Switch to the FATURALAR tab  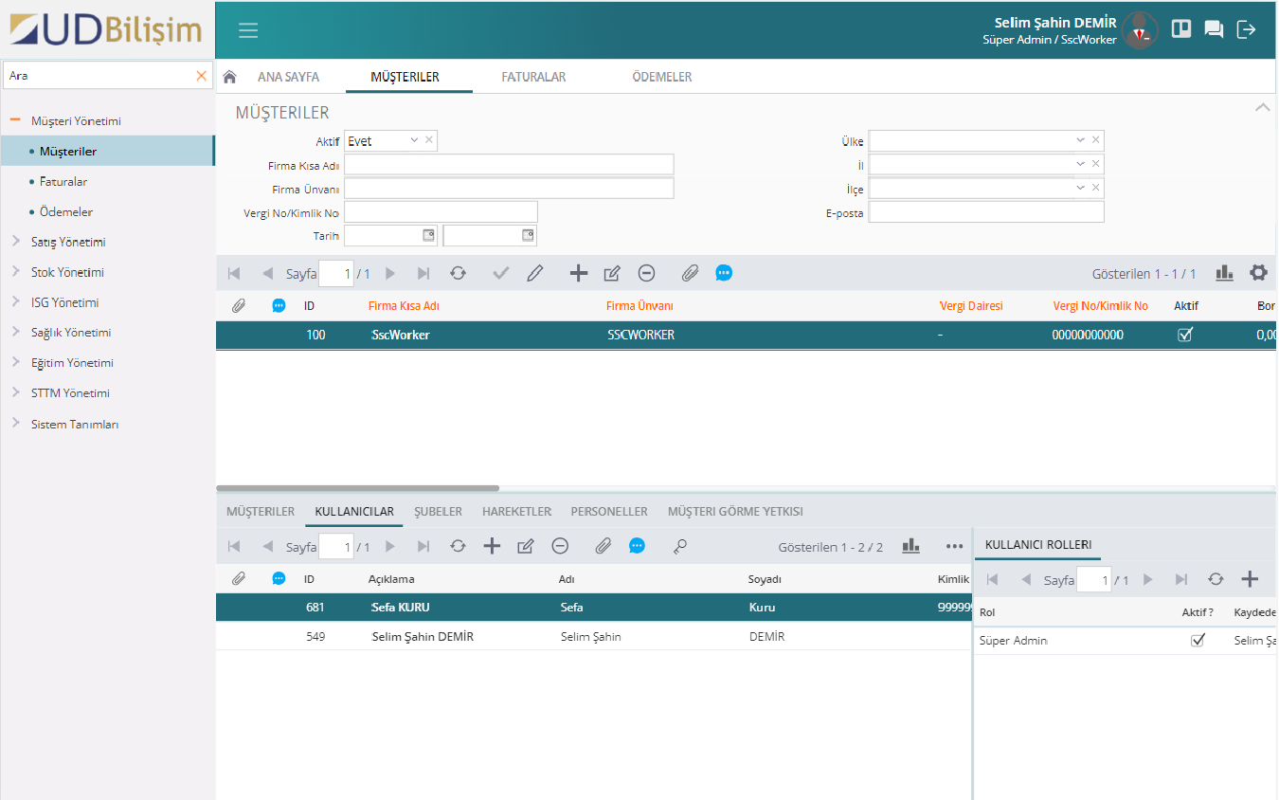[x=533, y=77]
